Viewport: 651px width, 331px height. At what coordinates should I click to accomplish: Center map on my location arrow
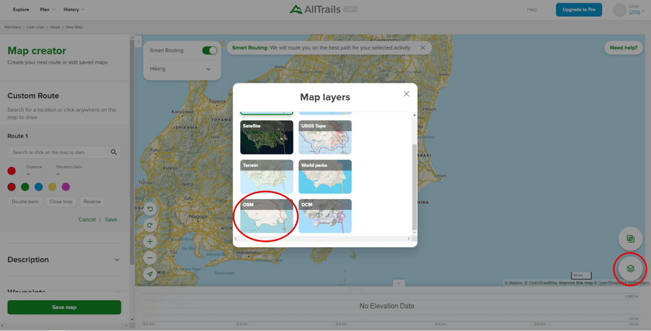150,275
